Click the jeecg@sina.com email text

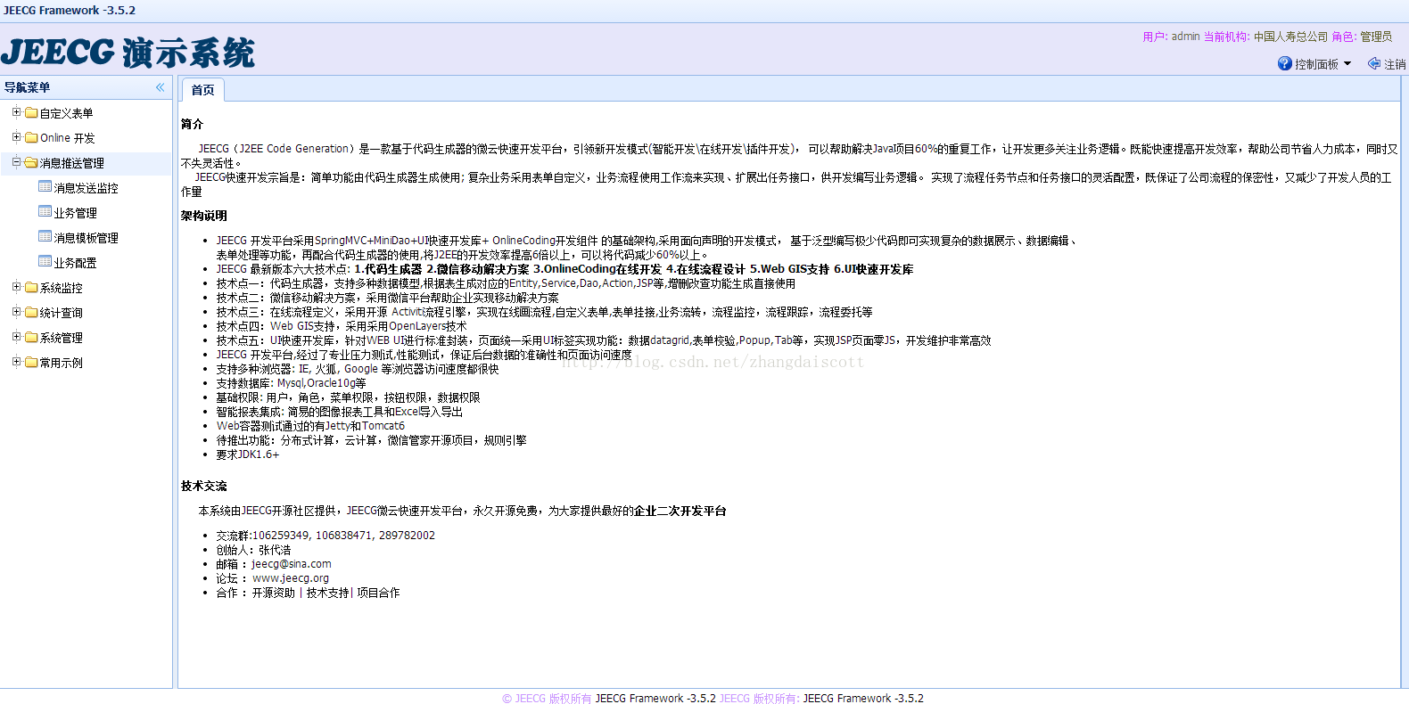coord(291,564)
